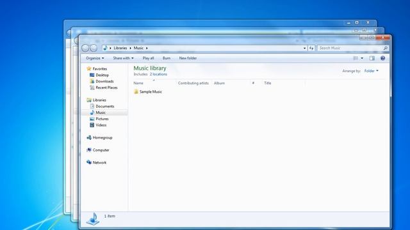410x230 pixels.
Task: Click the search magnifier icon
Action: 385,49
